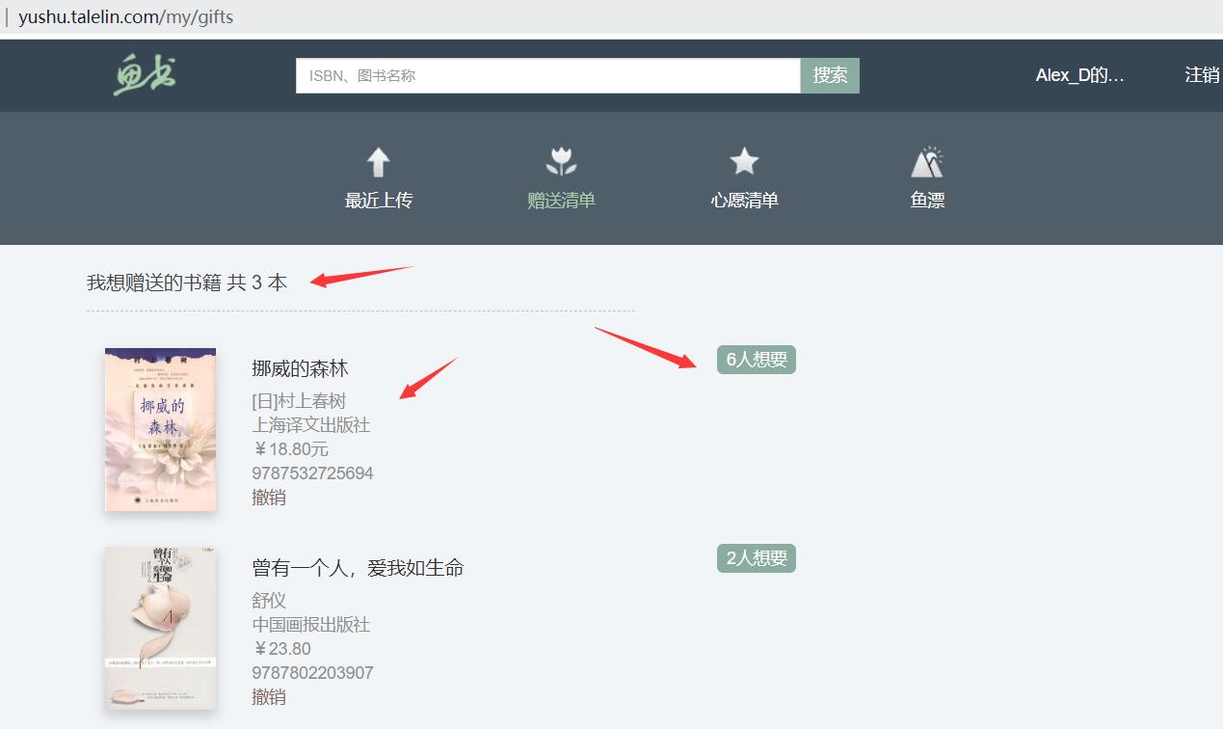Click the 赠送清单 flower icon

pos(561,160)
